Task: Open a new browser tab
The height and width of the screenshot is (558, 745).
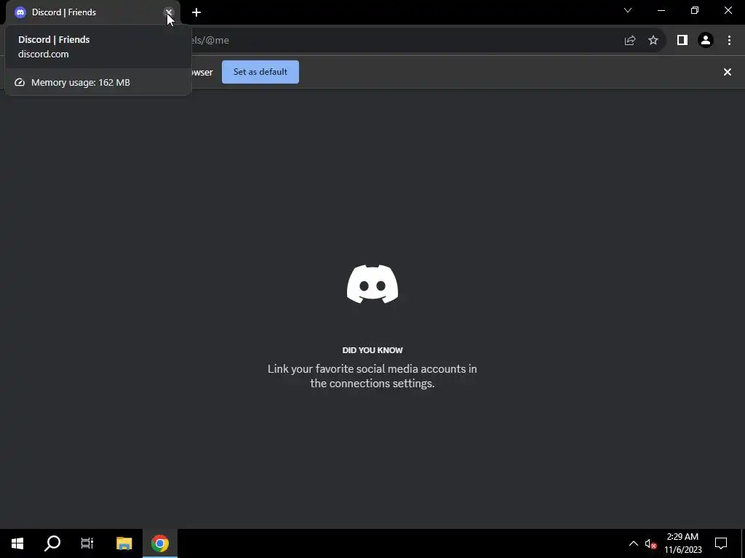Action: (x=196, y=12)
